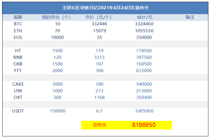Select USDT price 6.7

pyautogui.click(x=99, y=111)
